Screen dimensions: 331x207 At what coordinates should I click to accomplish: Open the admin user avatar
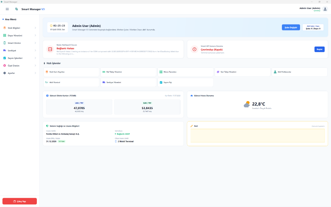325,9
